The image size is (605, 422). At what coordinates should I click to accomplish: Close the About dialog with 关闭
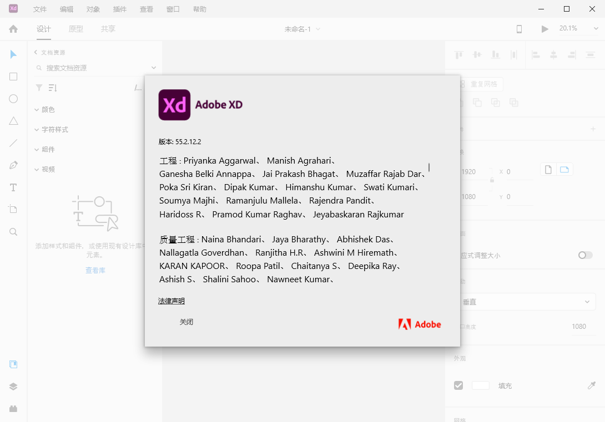tap(186, 322)
